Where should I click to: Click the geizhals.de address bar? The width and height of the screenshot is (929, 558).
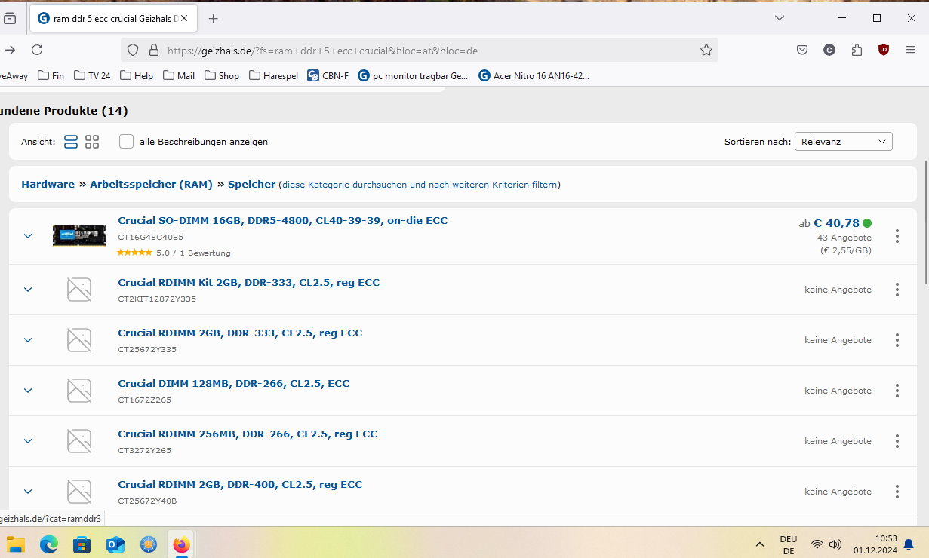419,51
